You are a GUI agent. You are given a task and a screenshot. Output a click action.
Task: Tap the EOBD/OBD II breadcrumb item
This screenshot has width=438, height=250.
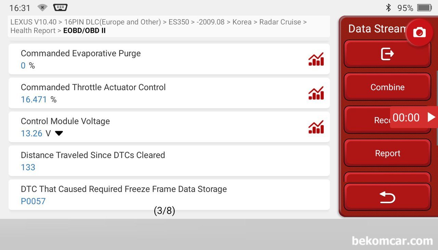point(85,30)
